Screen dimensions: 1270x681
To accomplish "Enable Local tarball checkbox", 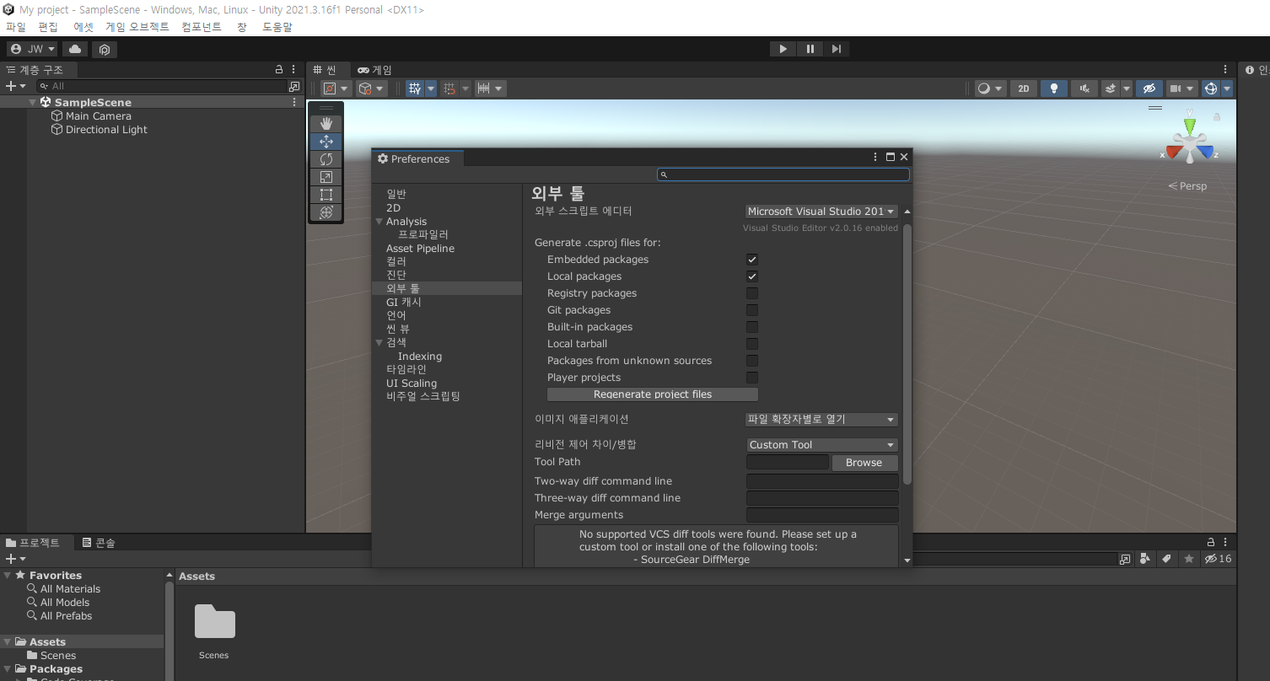I will pyautogui.click(x=752, y=344).
